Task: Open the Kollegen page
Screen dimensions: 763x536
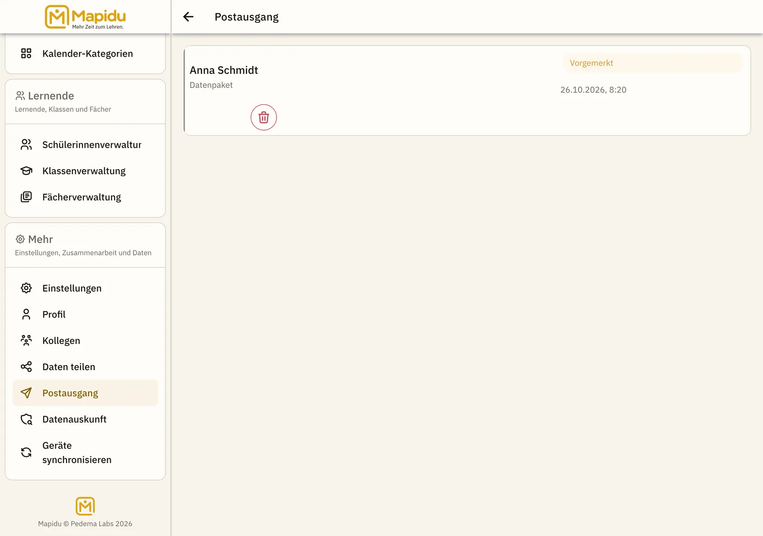Action: 85,340
